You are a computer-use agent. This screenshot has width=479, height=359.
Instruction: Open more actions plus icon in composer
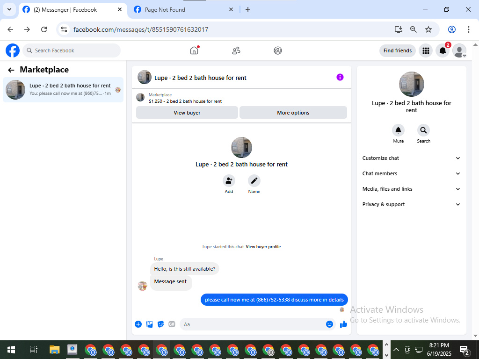pyautogui.click(x=138, y=324)
